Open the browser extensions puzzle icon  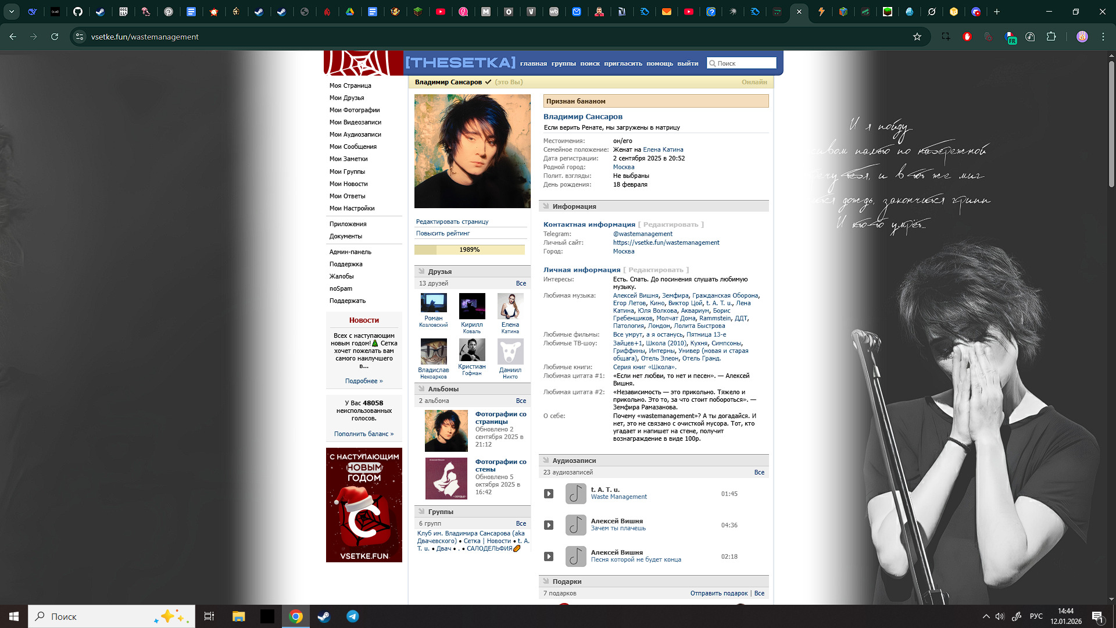pos(1051,37)
